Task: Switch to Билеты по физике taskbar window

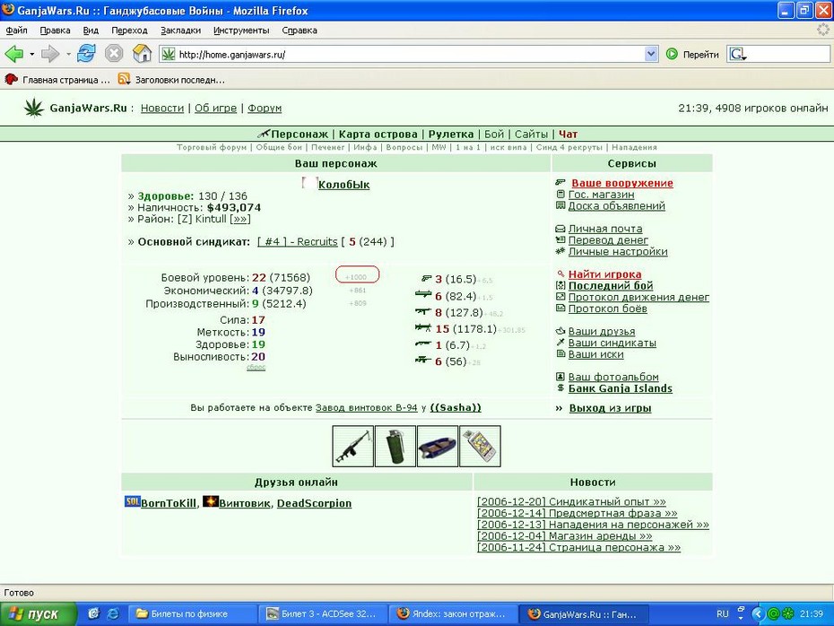Action: tap(194, 613)
